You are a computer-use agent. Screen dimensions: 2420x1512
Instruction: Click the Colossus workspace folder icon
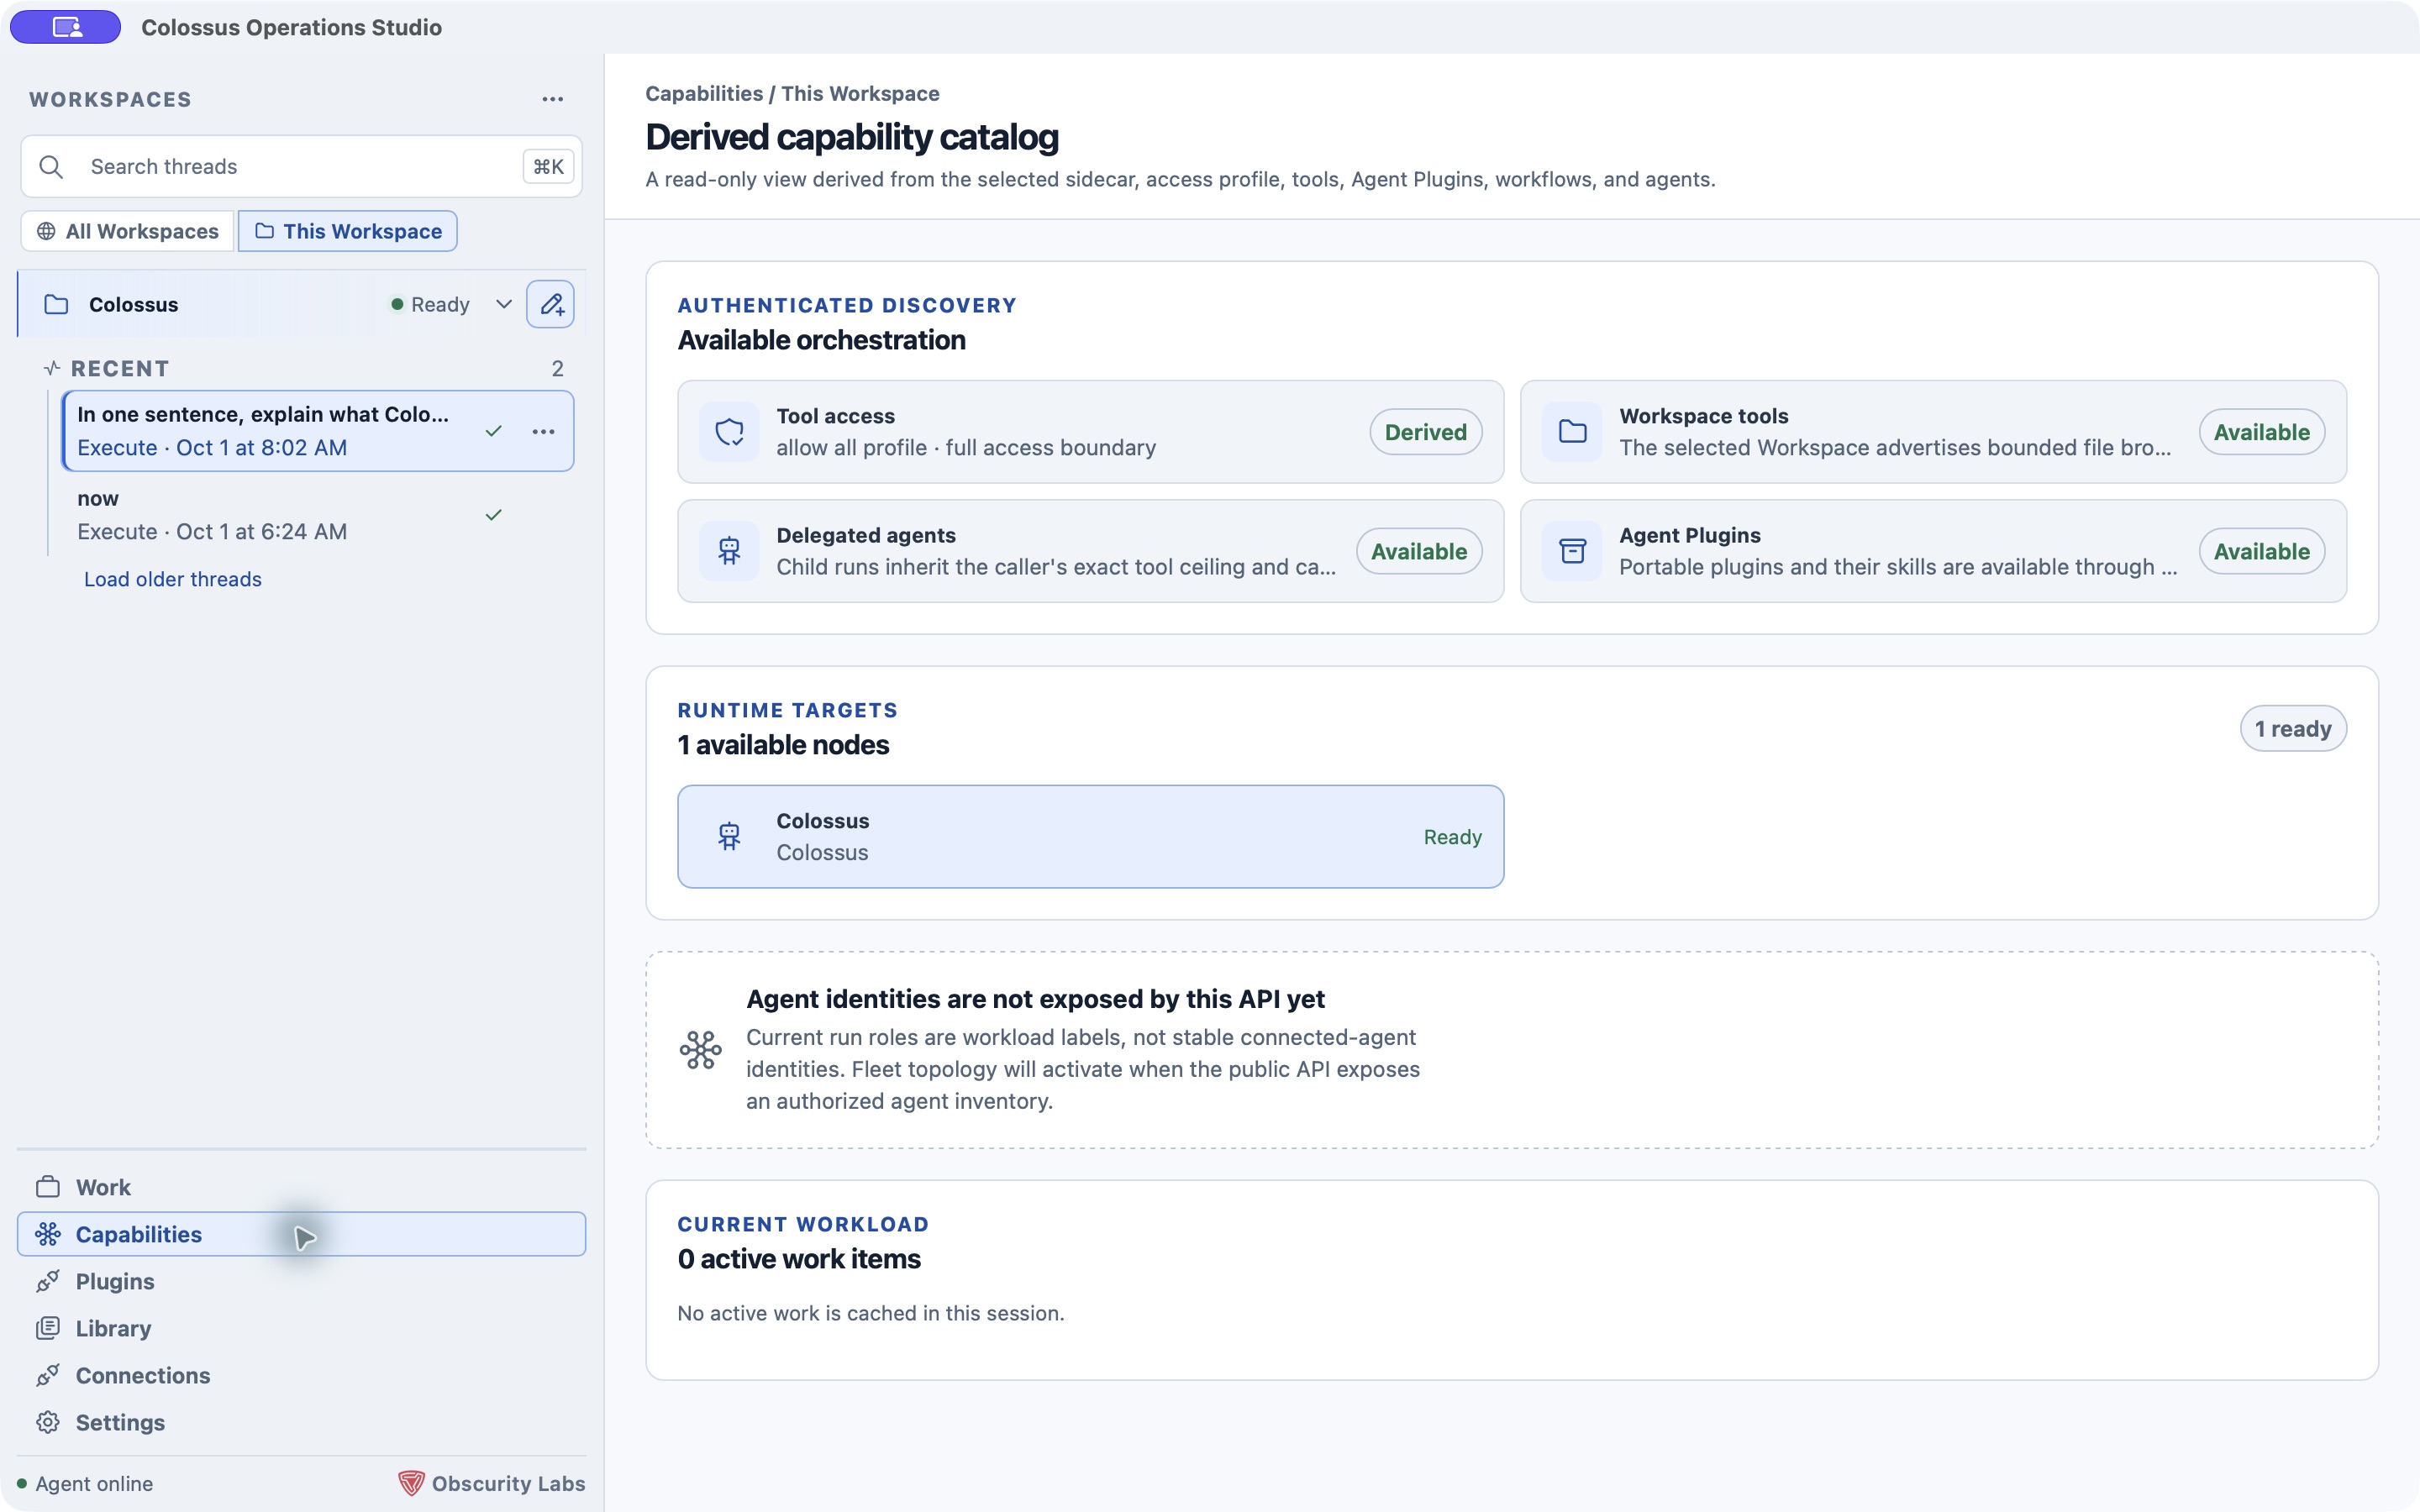click(56, 304)
